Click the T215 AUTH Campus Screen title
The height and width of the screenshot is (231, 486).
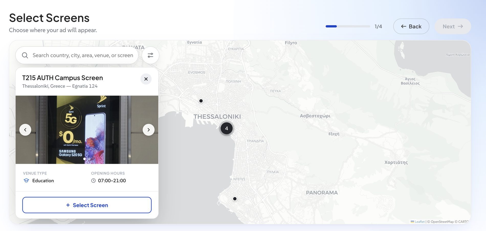[63, 78]
